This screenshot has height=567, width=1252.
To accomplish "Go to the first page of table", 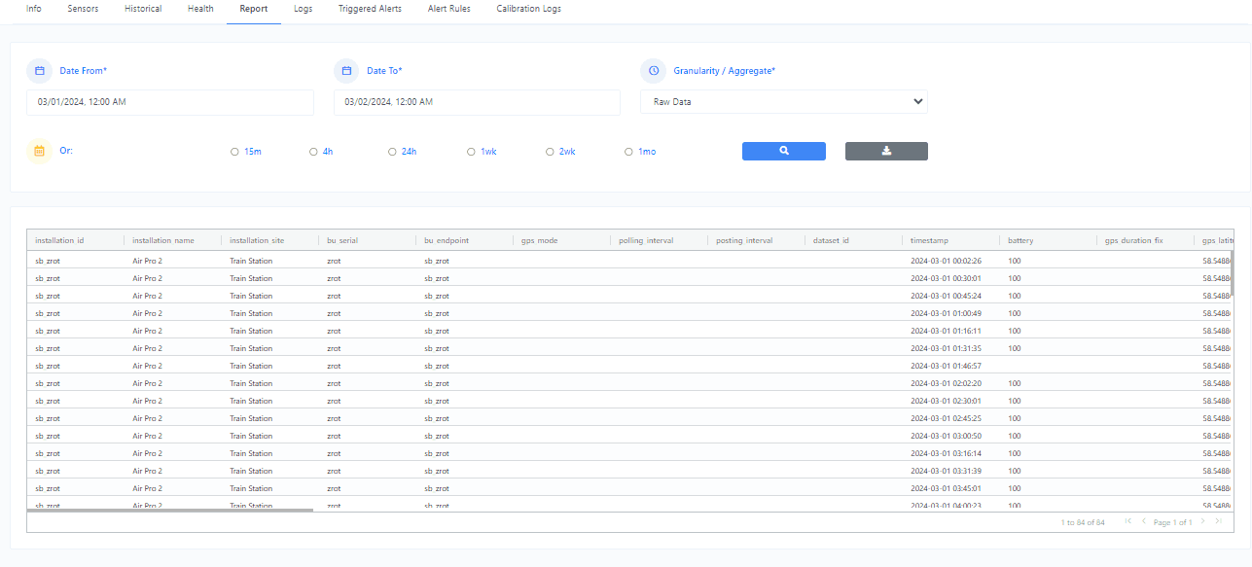I will pos(1127,522).
